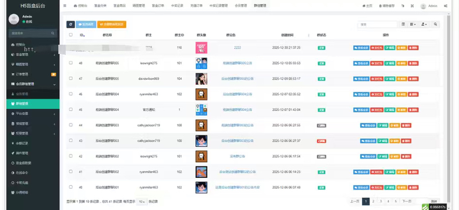Open the 2222 announcement link
The height and width of the screenshot is (210, 459).
point(238,48)
